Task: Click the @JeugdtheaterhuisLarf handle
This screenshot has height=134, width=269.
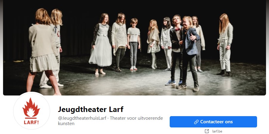Action: click(82, 118)
